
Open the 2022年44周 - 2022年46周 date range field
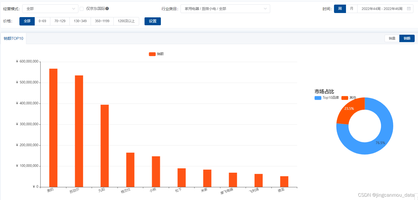click(385, 9)
